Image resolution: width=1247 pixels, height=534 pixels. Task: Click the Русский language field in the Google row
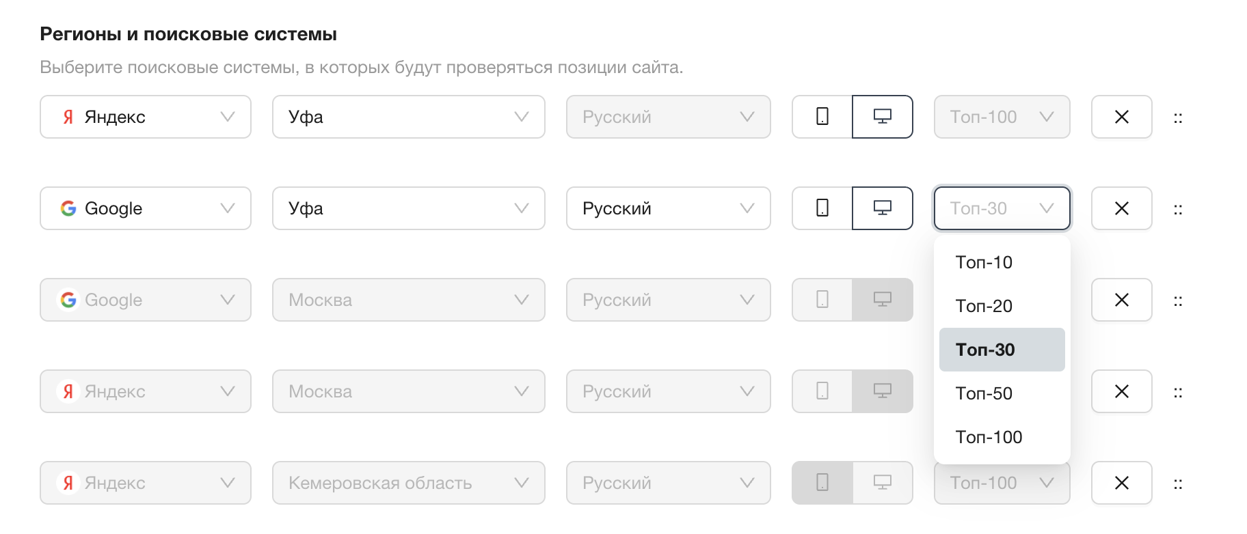pyautogui.click(x=668, y=208)
